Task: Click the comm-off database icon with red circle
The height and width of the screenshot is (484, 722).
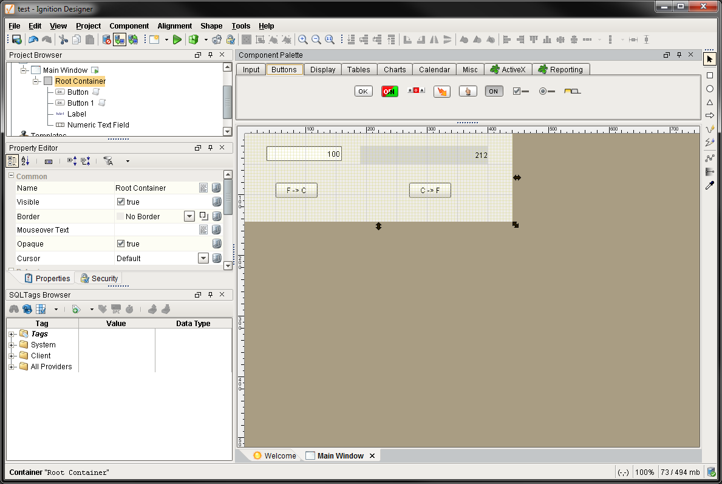Action: [106, 39]
